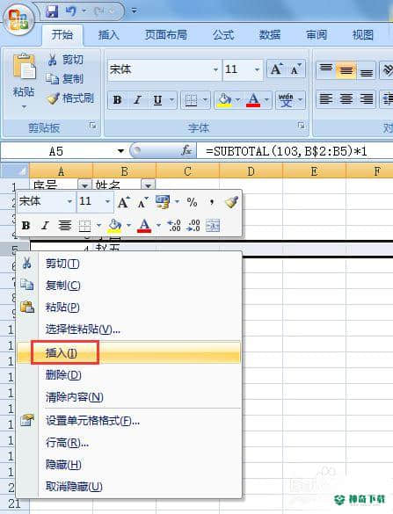Screen dimensions: 393x514
Task: Click the Save icon in quick access toolbar
Action: [x=52, y=11]
